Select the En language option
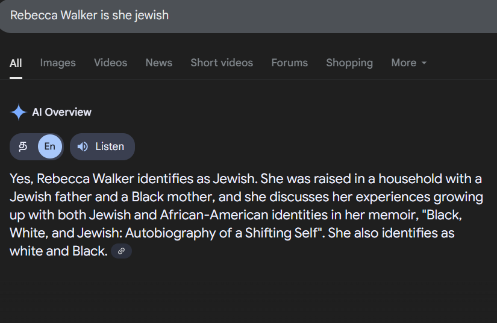 click(50, 146)
